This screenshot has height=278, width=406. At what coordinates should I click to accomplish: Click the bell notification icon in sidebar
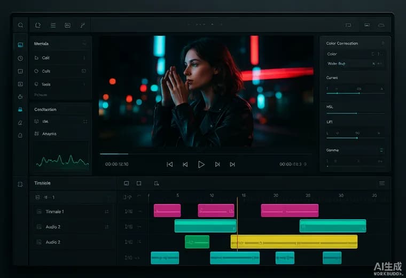(20, 135)
